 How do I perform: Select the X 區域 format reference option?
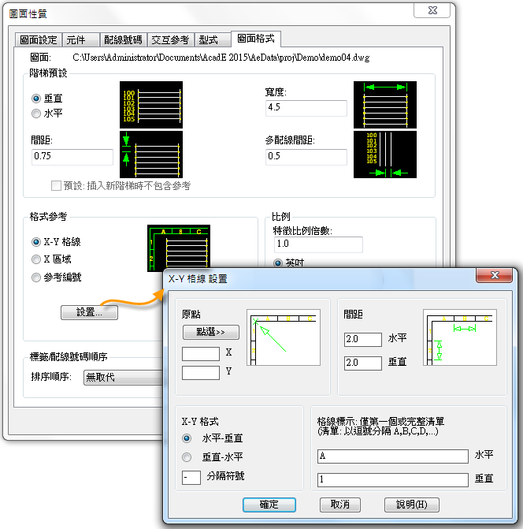point(36,259)
